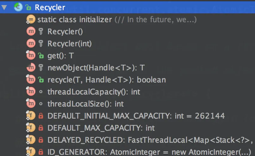Jump to recycle(T, Handle<T>) method
The width and height of the screenshot is (255, 156).
click(x=107, y=80)
